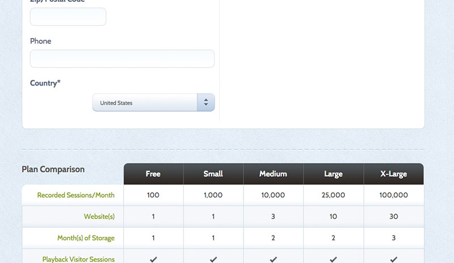
Task: Click the Large plan websites value 10
Action: [x=333, y=216]
